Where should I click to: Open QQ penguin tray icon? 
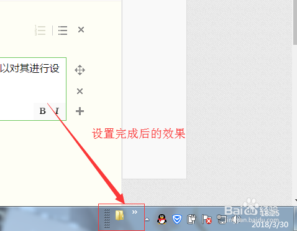162,219
